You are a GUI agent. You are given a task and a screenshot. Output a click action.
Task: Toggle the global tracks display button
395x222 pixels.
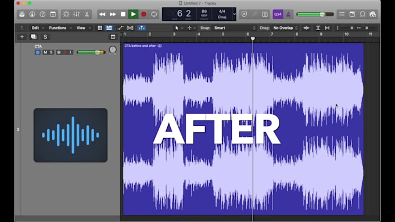point(113,37)
